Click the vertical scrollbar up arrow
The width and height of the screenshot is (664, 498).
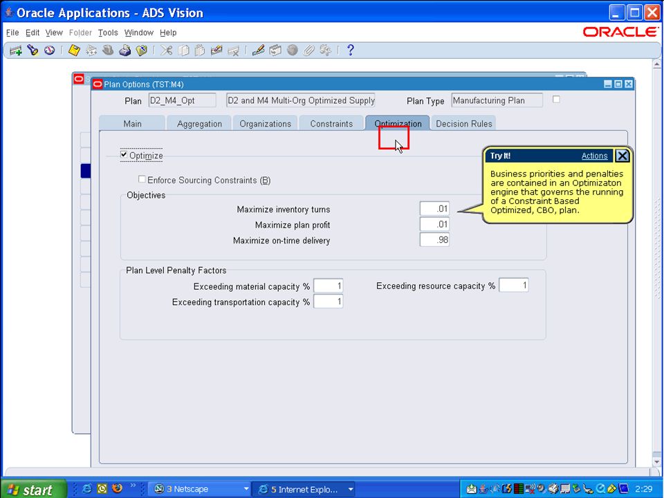pos(657,64)
